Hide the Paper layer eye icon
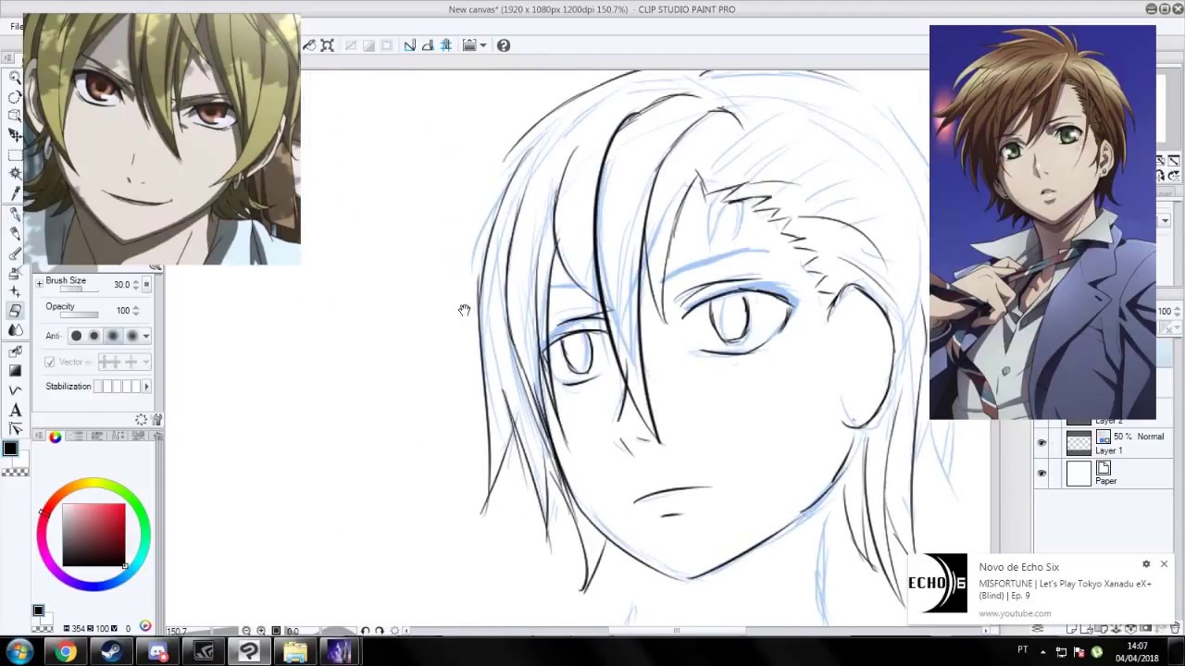This screenshot has height=666, width=1185. click(x=1042, y=474)
